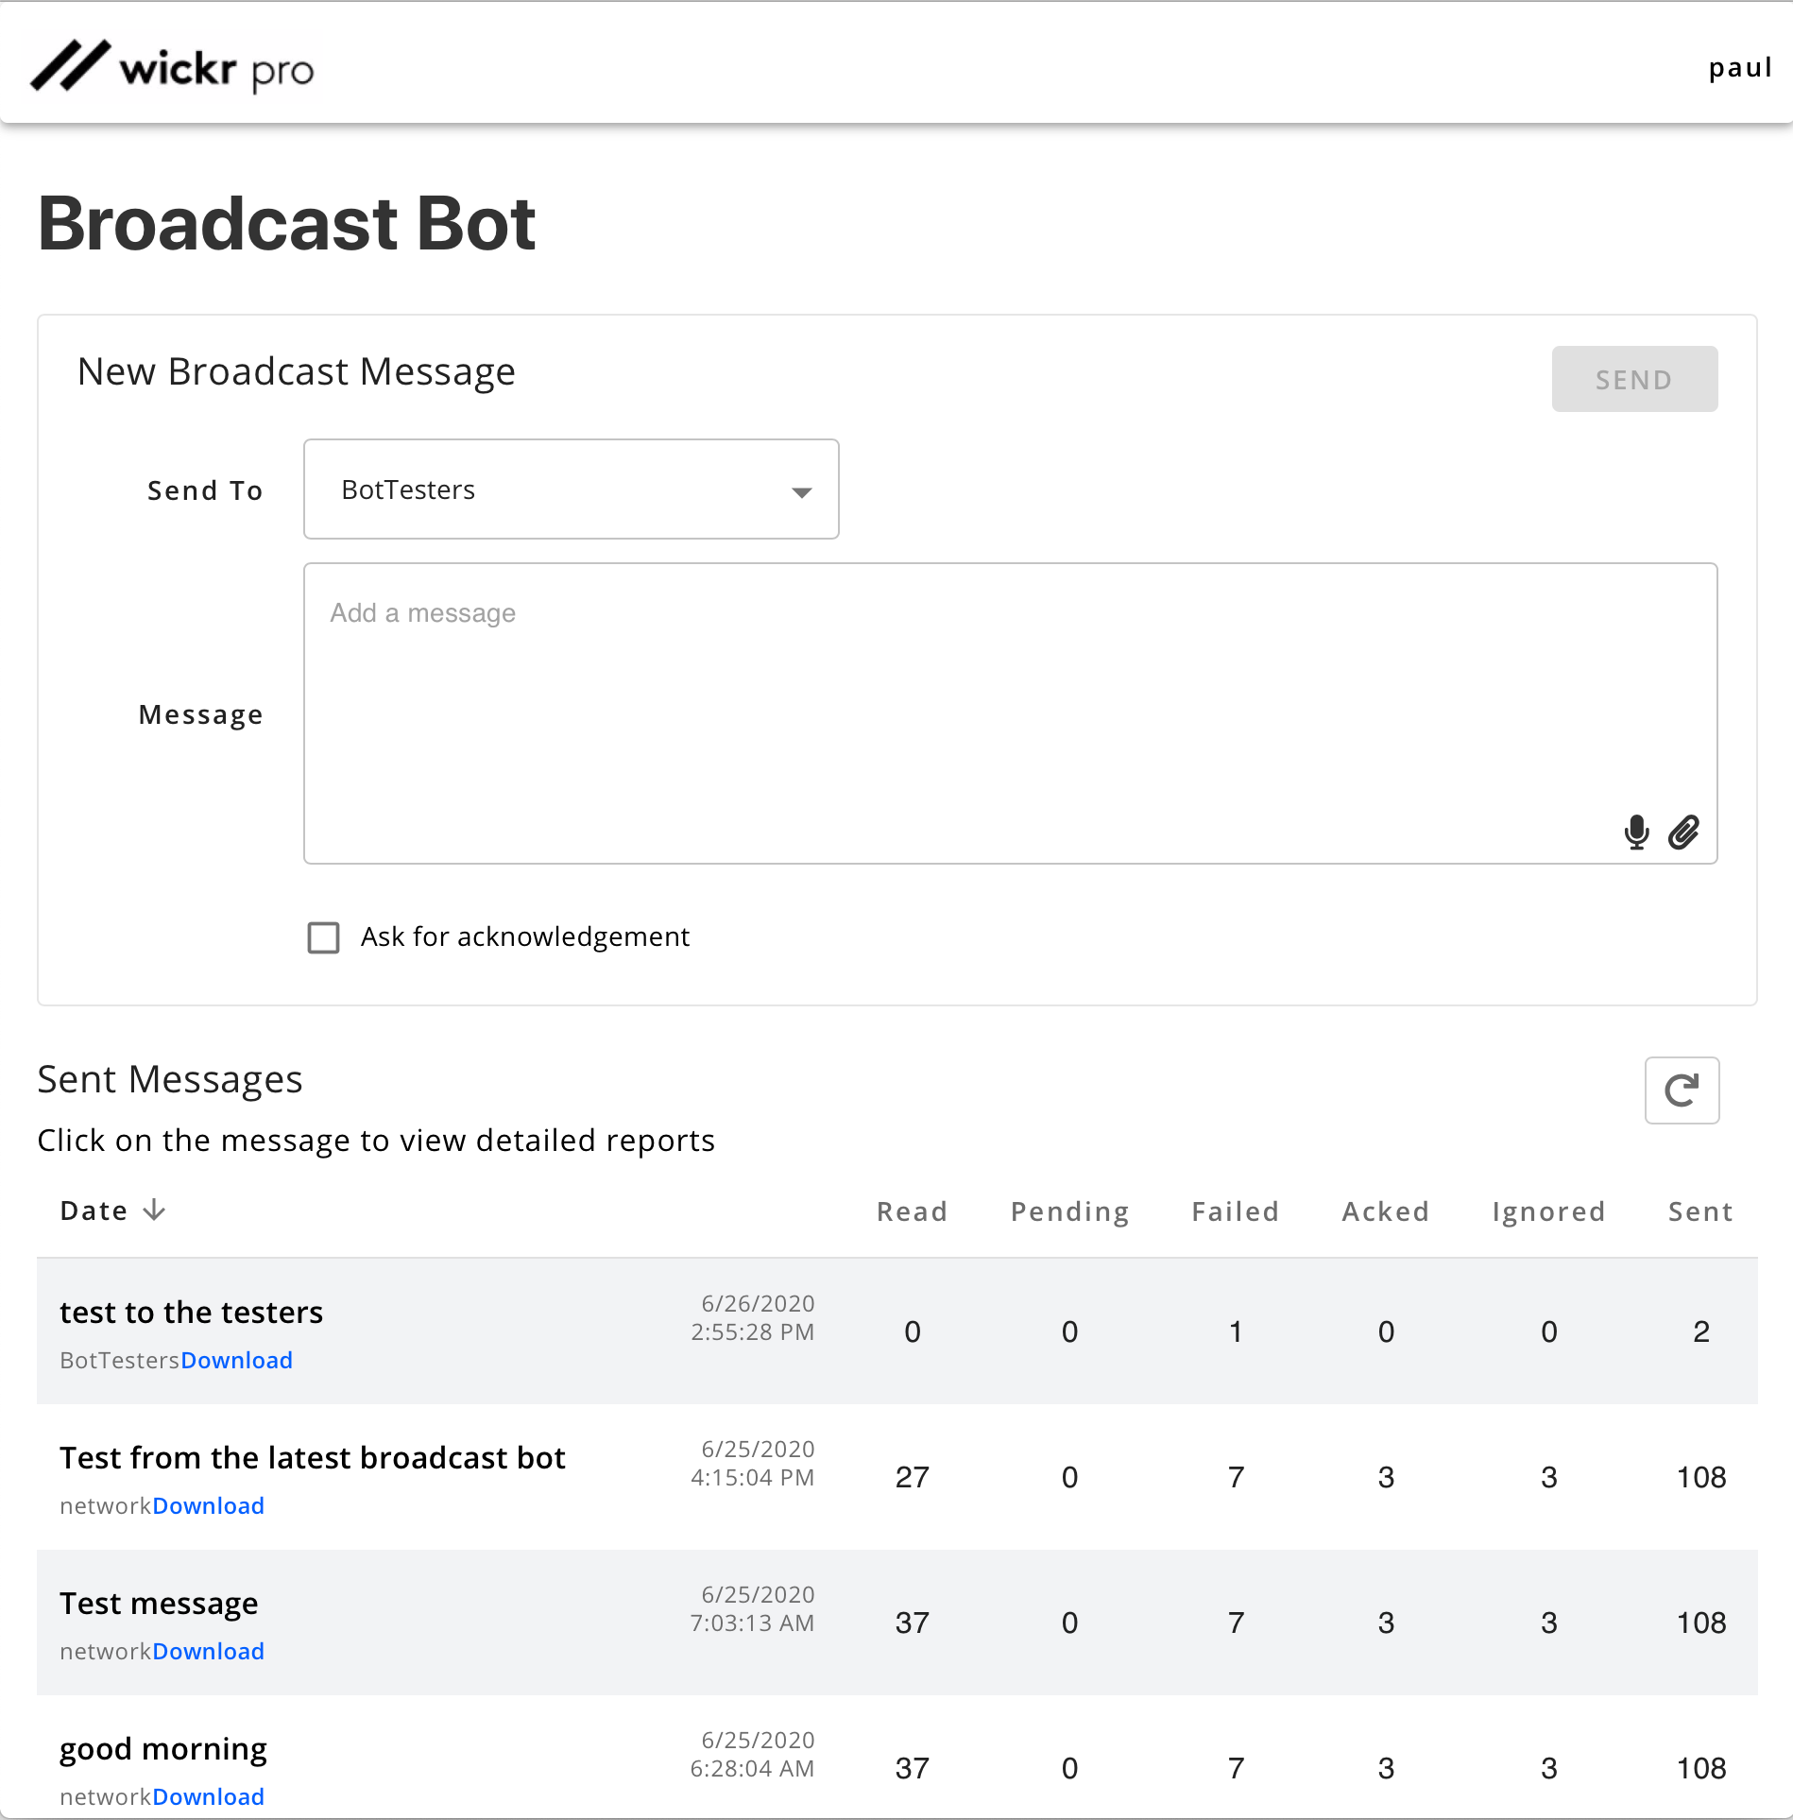Download report for Test from latest broadcast bot
Image resolution: width=1793 pixels, height=1820 pixels.
point(208,1505)
